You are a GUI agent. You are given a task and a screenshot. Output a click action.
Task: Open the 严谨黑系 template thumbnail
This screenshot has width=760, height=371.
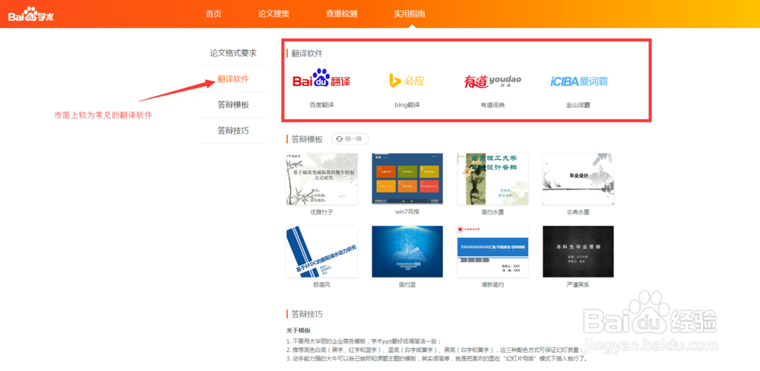point(578,252)
